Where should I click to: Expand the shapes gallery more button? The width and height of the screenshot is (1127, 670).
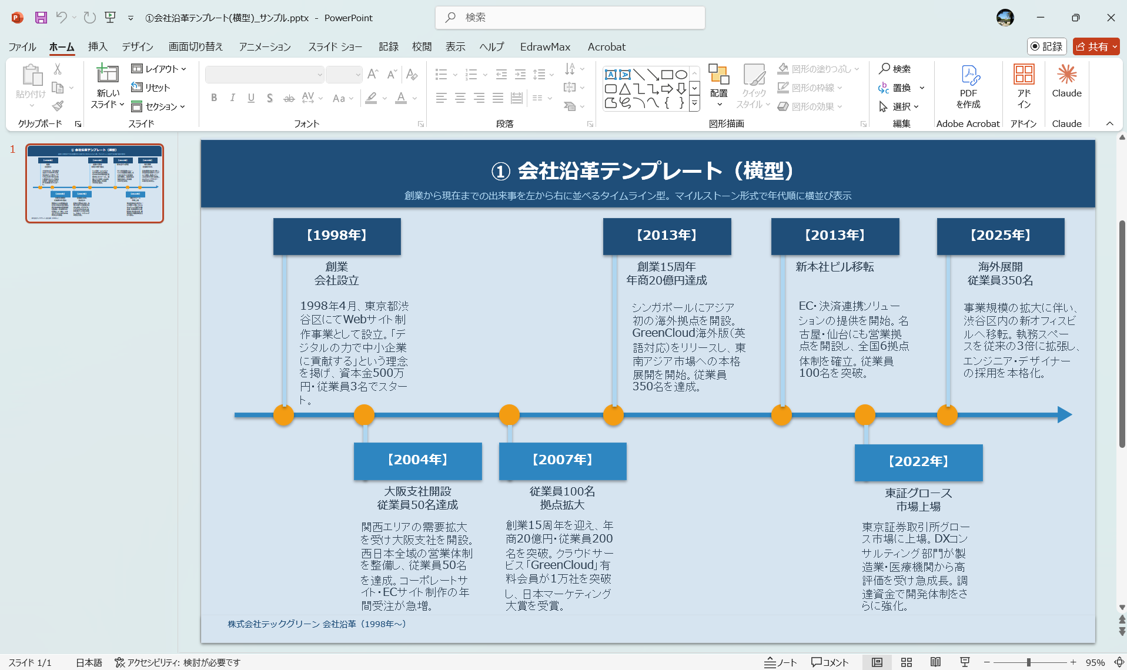[694, 104]
